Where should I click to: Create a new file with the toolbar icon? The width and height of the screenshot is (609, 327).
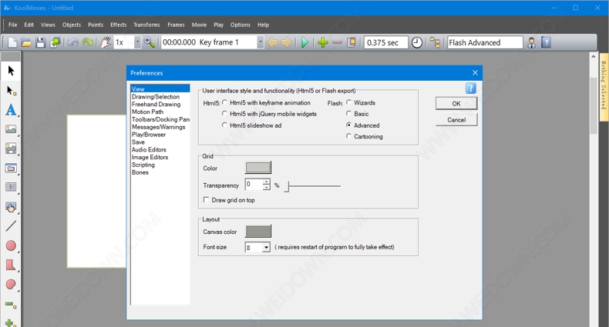pyautogui.click(x=12, y=42)
